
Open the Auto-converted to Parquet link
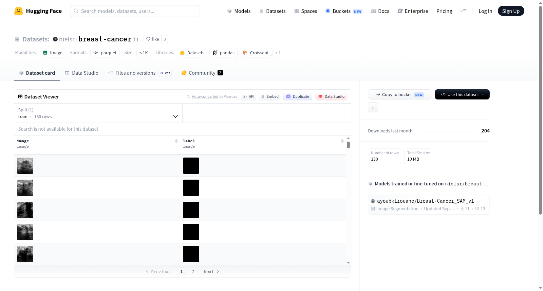point(214,96)
